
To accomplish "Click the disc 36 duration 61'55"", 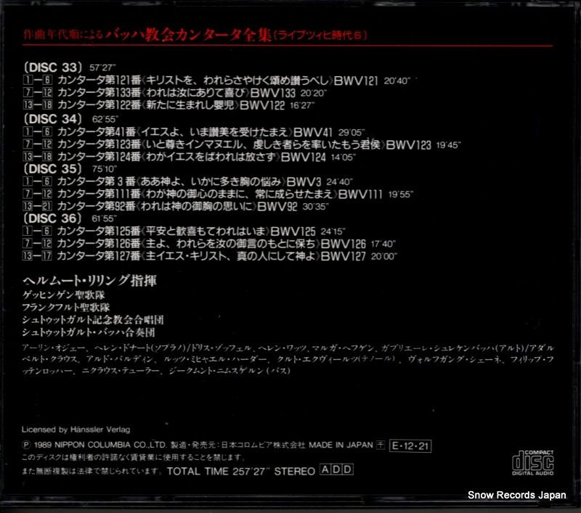I will (x=104, y=218).
